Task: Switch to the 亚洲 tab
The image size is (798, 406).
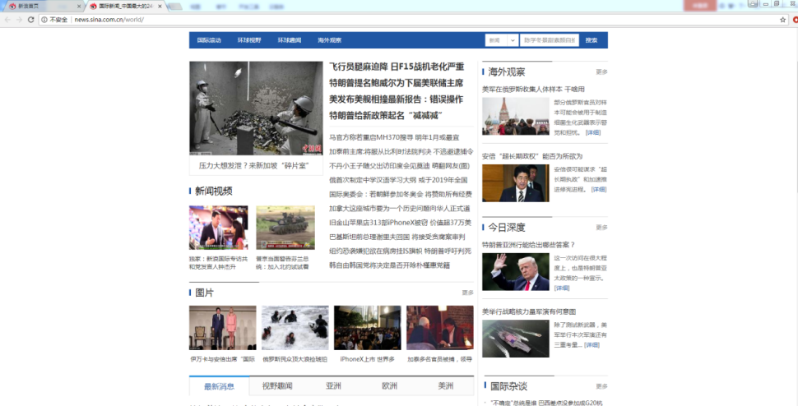Action: [x=333, y=386]
